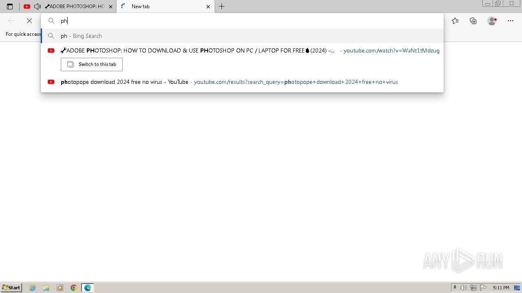522x293 pixels.
Task: Open a new tab with plus button
Action: 221,7
